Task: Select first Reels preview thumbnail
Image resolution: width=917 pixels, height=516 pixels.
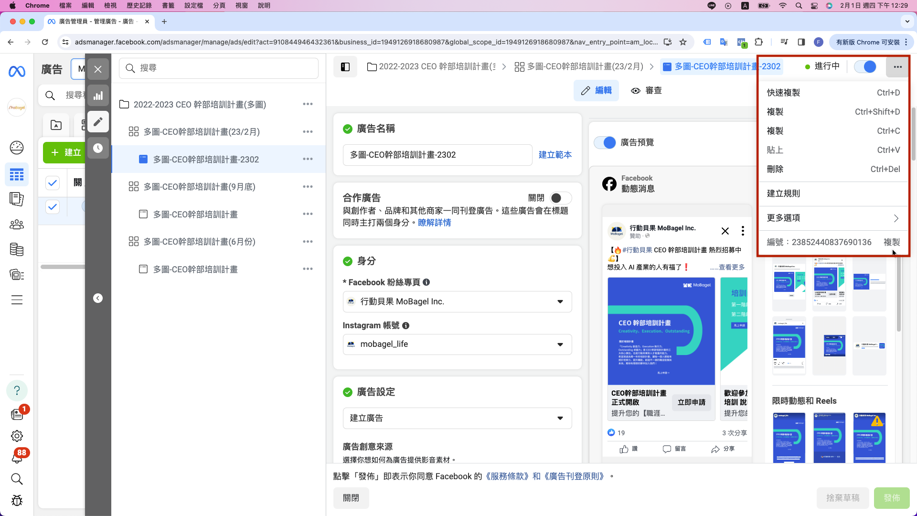Action: (x=789, y=438)
